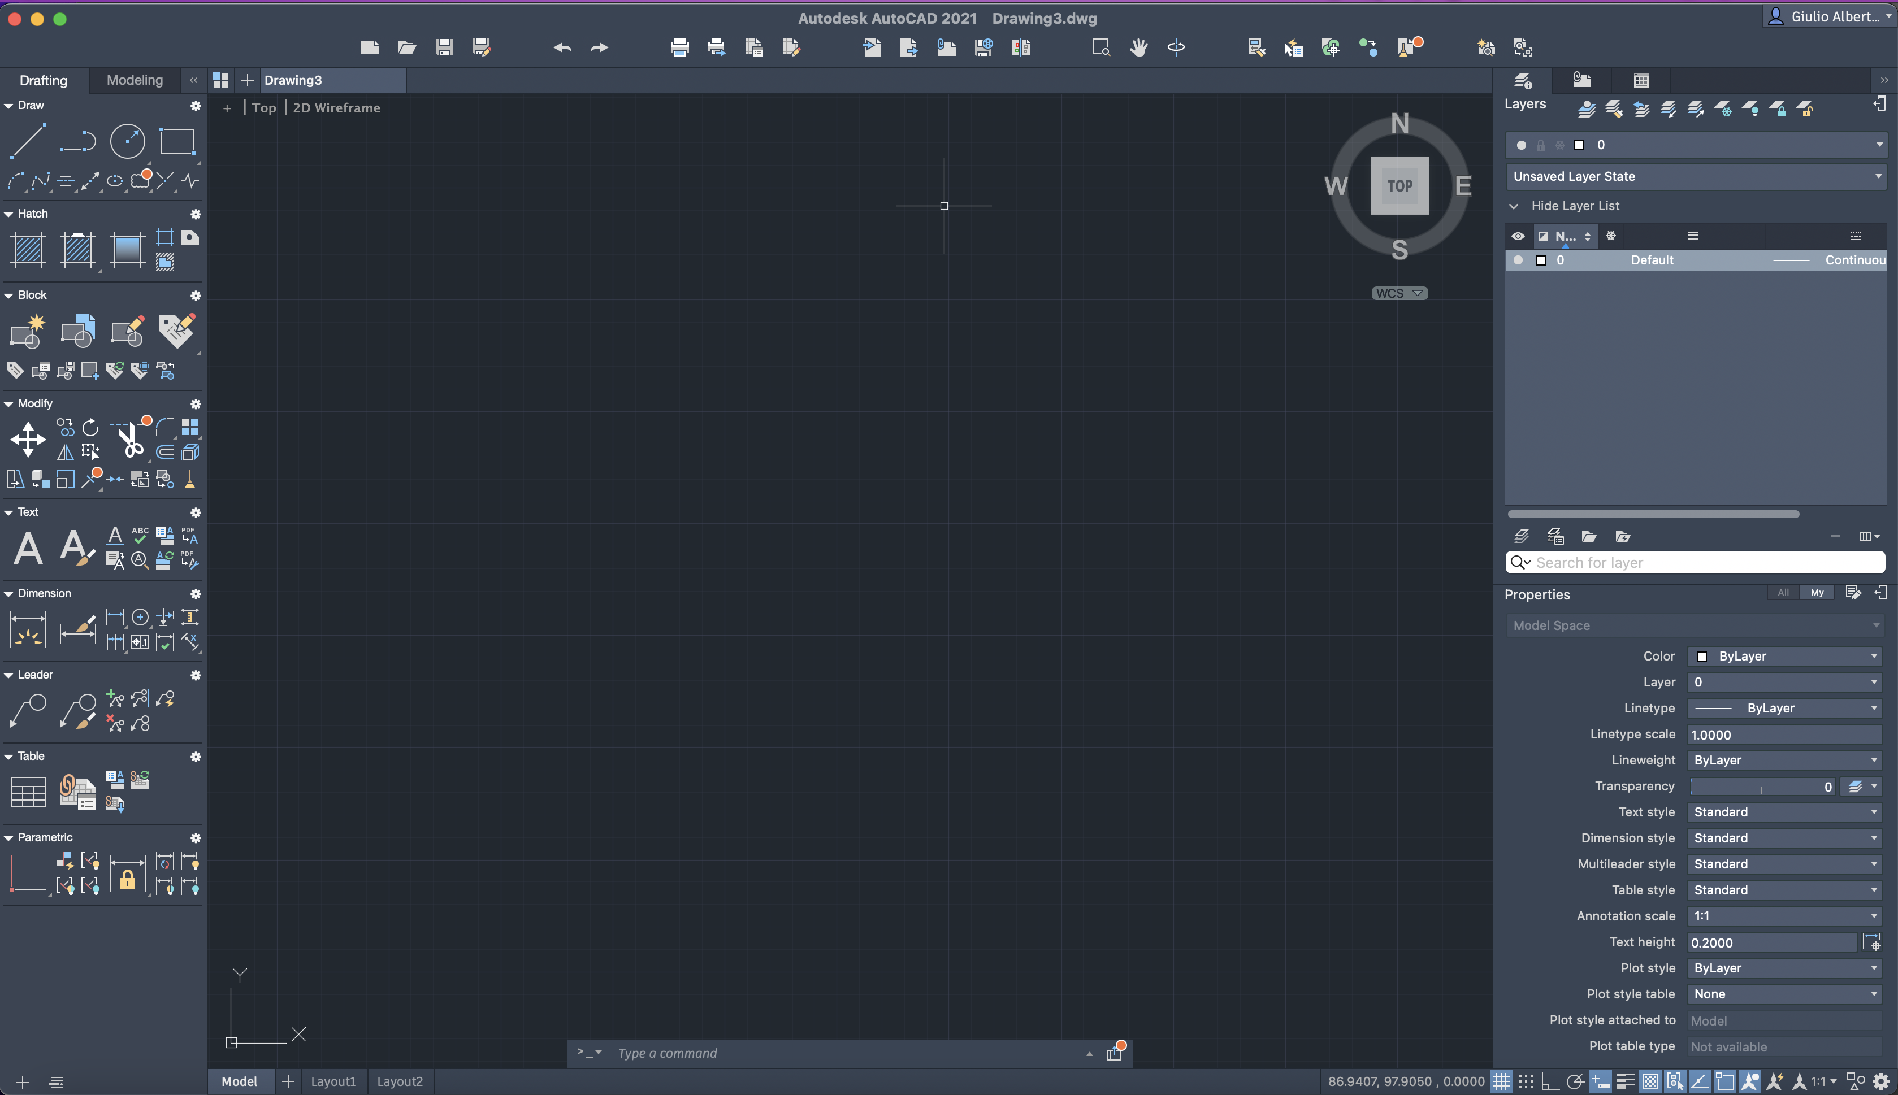Click the Undo arrow in toolbar
This screenshot has width=1898, height=1095.
562,48
